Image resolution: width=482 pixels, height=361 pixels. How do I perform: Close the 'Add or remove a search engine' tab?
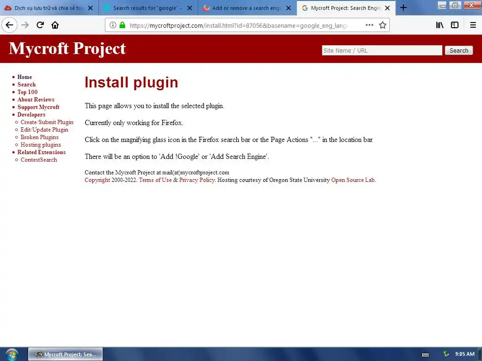point(289,8)
